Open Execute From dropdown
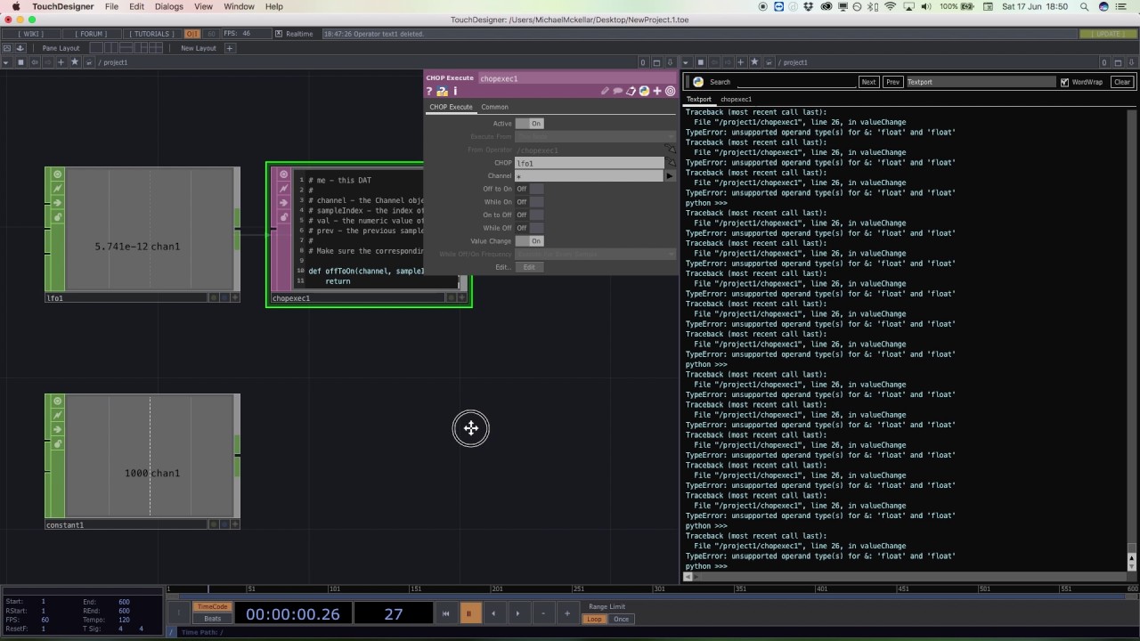The height and width of the screenshot is (641, 1140). click(x=595, y=136)
